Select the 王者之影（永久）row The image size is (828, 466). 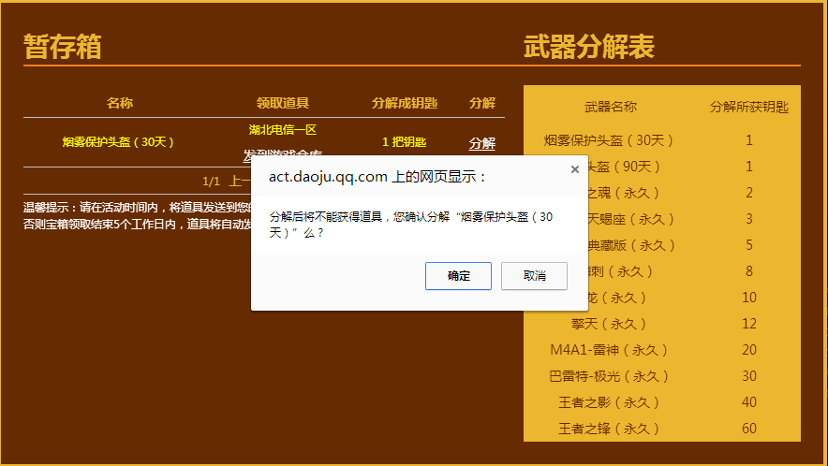(662, 402)
